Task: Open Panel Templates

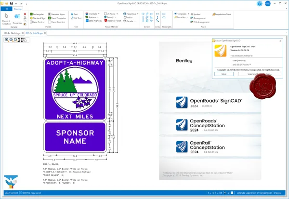Action: point(57,18)
